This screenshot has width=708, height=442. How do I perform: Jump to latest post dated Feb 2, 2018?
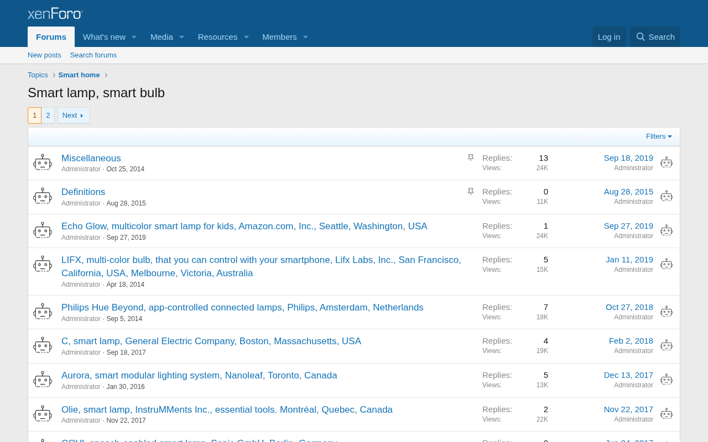click(x=631, y=341)
